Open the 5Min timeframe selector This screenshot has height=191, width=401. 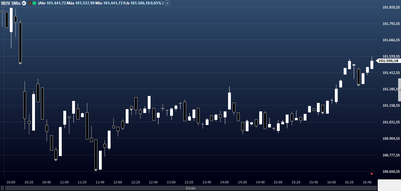pos(16,3)
